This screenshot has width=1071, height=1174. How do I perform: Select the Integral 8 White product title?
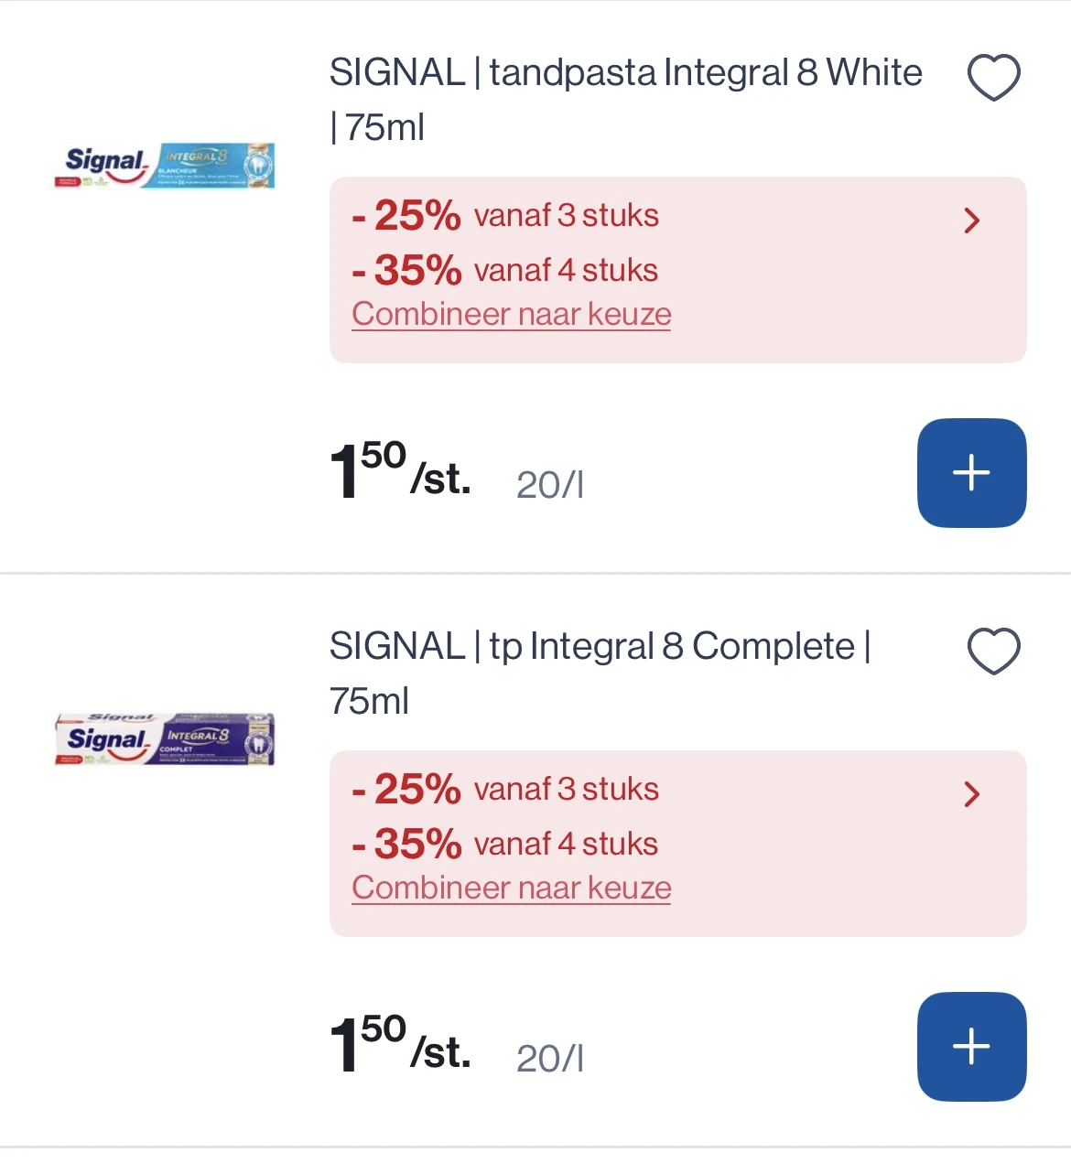pyautogui.click(x=625, y=73)
